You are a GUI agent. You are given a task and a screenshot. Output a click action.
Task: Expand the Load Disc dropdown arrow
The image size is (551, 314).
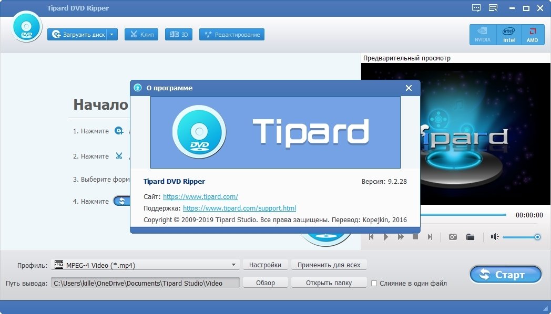(112, 34)
